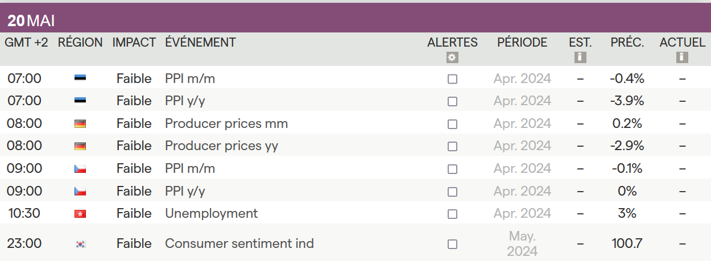Image resolution: width=711 pixels, height=261 pixels.
Task: Click Czech flag in 09:00 PPI y/y row
Action: (x=80, y=191)
